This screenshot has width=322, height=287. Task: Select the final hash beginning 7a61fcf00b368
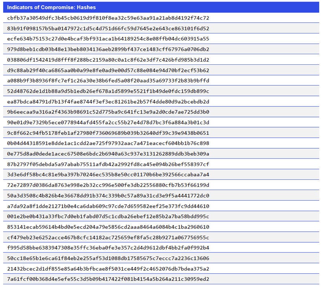click(107, 280)
